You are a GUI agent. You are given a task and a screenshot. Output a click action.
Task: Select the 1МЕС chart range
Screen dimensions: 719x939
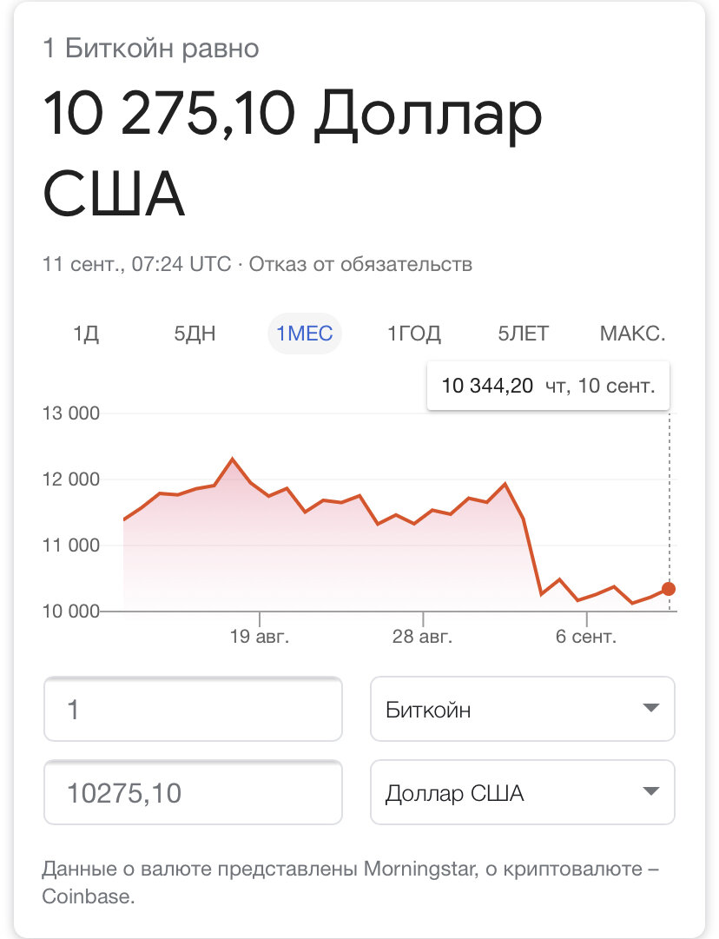tap(304, 333)
